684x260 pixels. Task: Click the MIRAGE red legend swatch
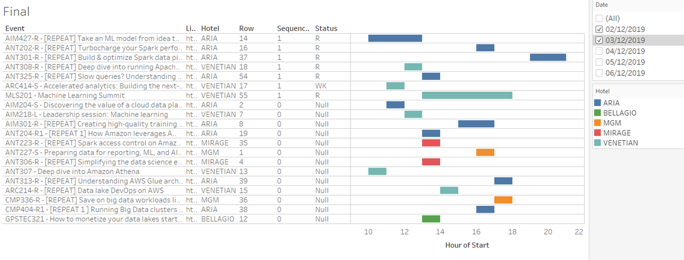[598, 132]
